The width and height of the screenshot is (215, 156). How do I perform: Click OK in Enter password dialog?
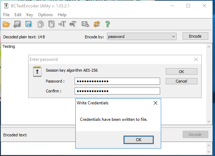182,72
